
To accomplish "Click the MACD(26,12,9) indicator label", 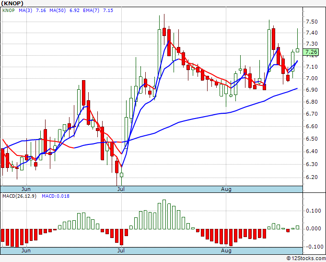I will pos(19,196).
